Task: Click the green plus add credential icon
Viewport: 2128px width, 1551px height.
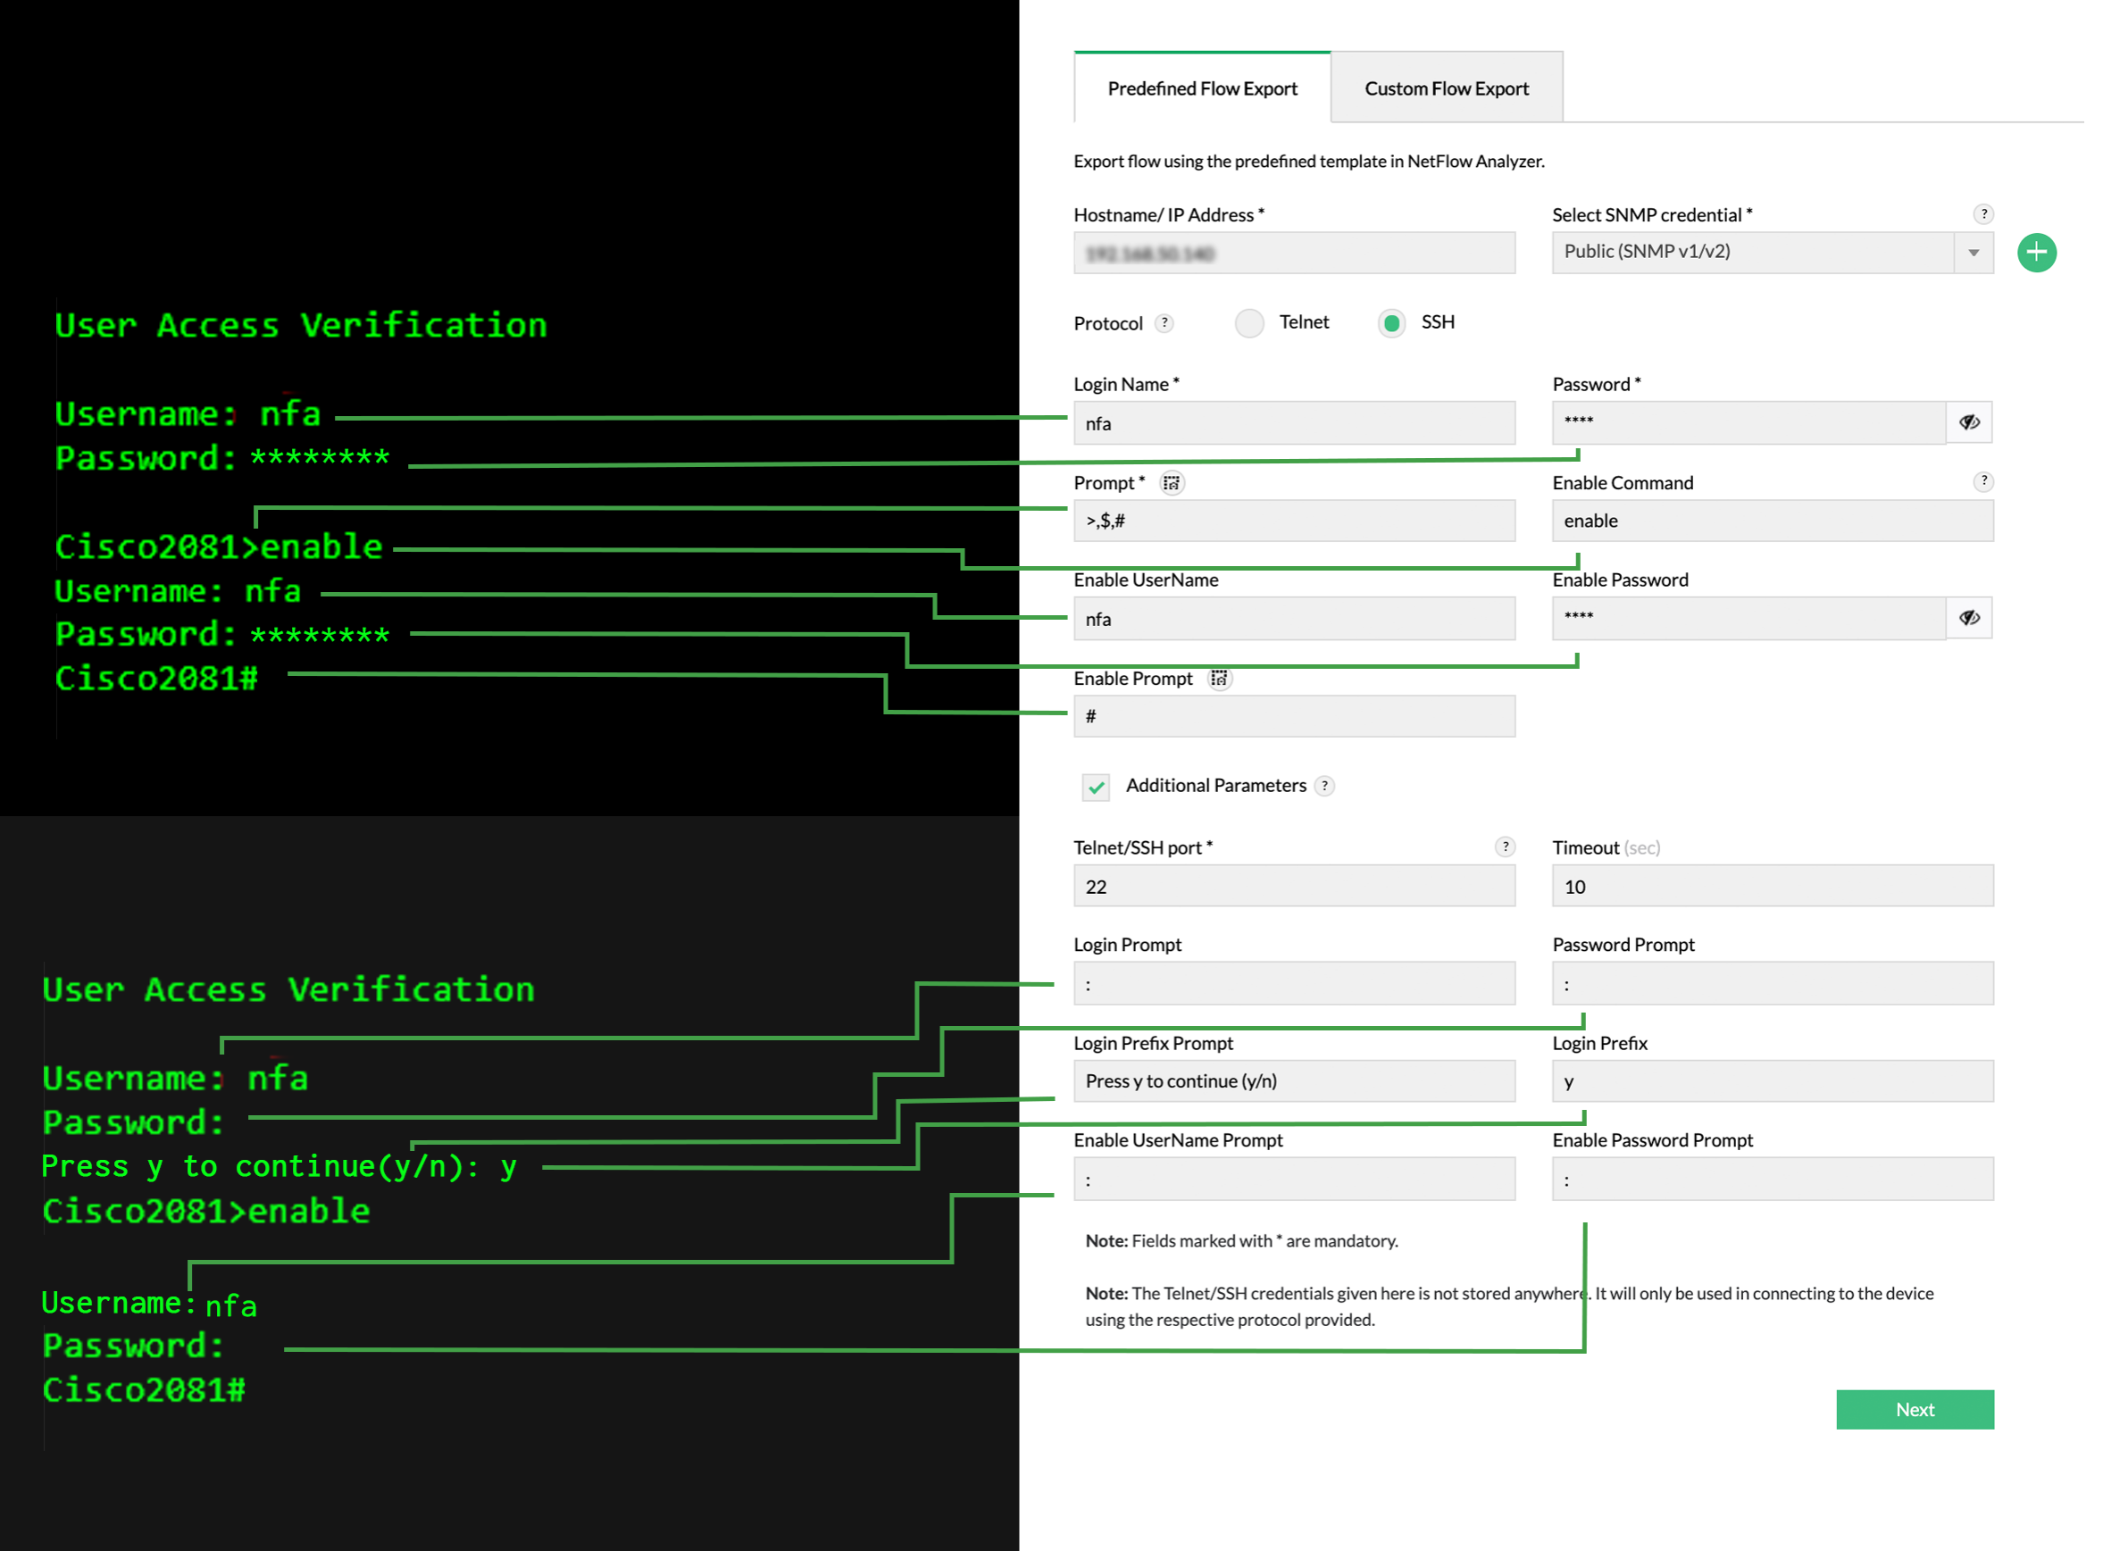Action: coord(2035,253)
